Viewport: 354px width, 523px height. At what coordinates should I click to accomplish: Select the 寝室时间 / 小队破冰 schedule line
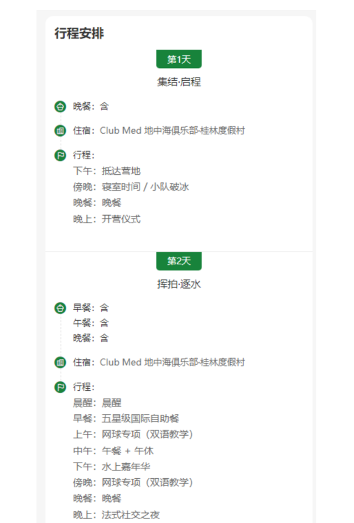tap(131, 187)
